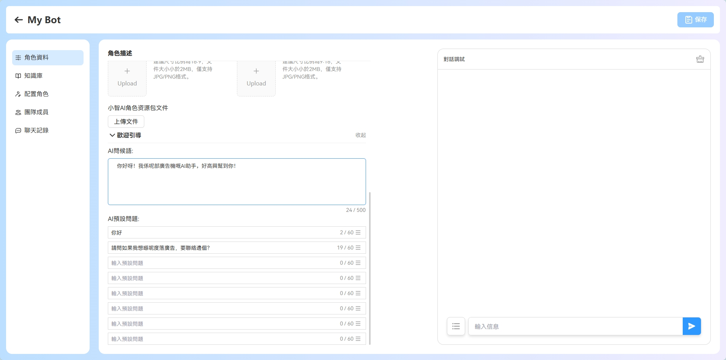The width and height of the screenshot is (726, 360).
Task: Collapse the 歡迎引導 section chevron
Action: tap(112, 135)
